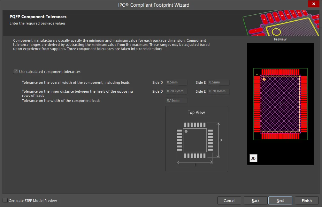
Task: Click 'Tolerance on the overall width of the component' label
Action: click(x=76, y=82)
